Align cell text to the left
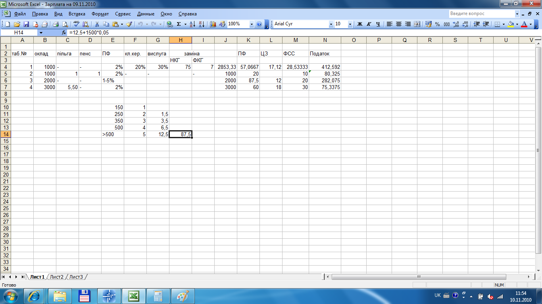Image resolution: width=542 pixels, height=304 pixels. (390, 24)
